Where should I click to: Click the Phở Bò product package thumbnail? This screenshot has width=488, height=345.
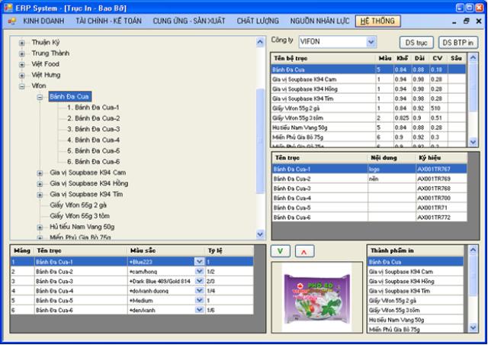[317, 297]
